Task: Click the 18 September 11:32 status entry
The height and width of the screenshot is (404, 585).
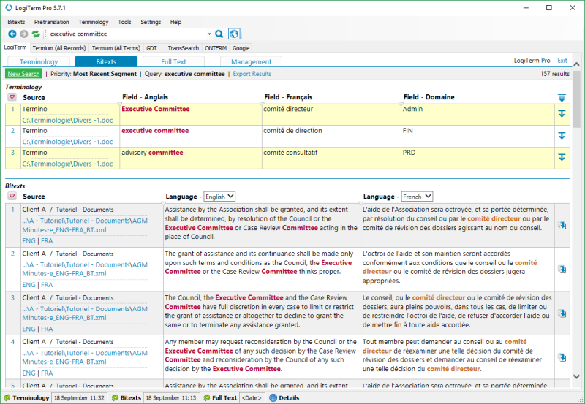Action: pyautogui.click(x=79, y=397)
